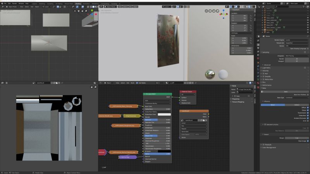This screenshot has height=174, width=310.
Task: Click the open image folder icon on BakeResult node
Action: pos(204,120)
